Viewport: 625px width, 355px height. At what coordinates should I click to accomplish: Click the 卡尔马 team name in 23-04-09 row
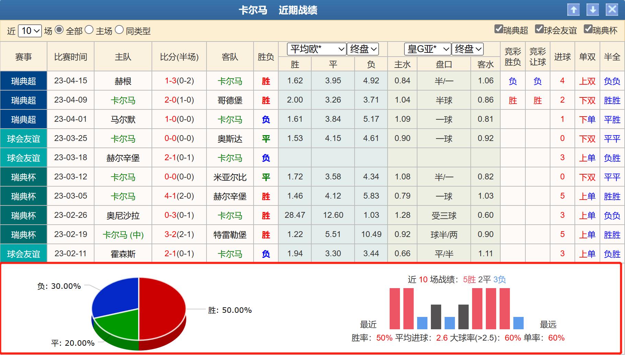(x=124, y=100)
